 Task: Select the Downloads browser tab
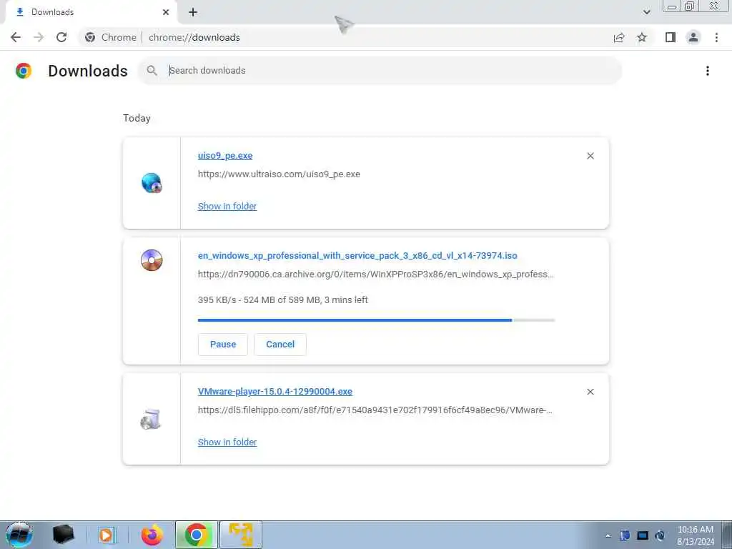(91, 12)
